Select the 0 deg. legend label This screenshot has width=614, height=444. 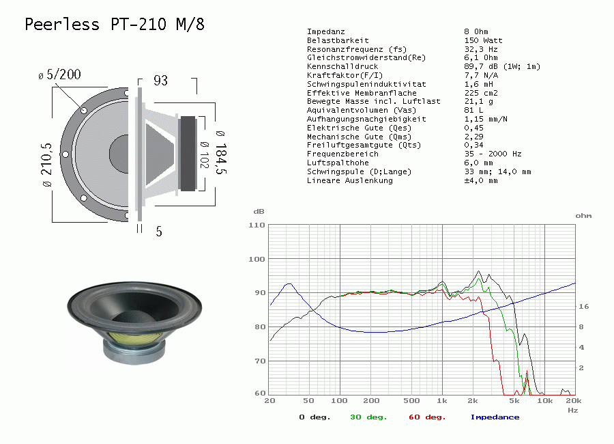[315, 417]
